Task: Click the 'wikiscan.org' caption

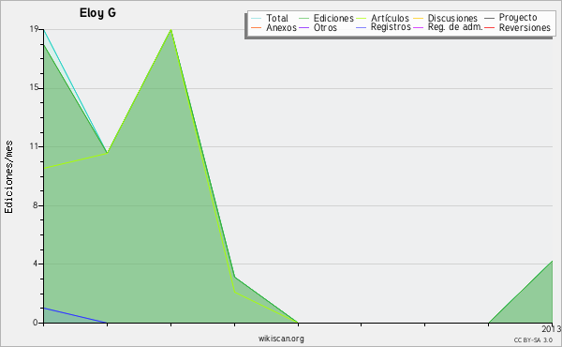Action: point(281,338)
